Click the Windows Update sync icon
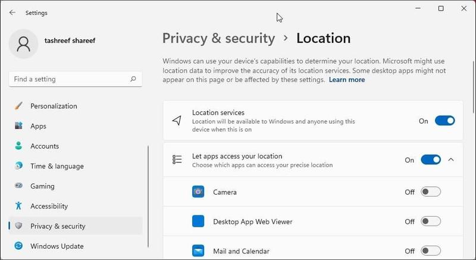The width and height of the screenshot is (476, 260). pyautogui.click(x=18, y=246)
